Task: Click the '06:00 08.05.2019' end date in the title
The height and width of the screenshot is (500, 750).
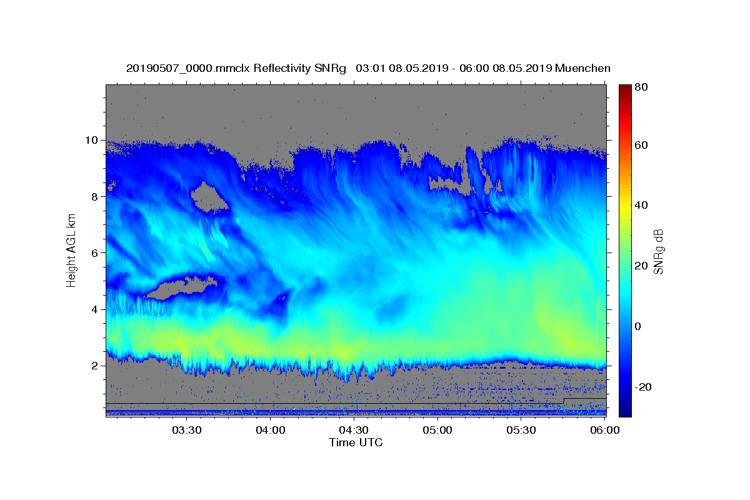Action: [504, 68]
